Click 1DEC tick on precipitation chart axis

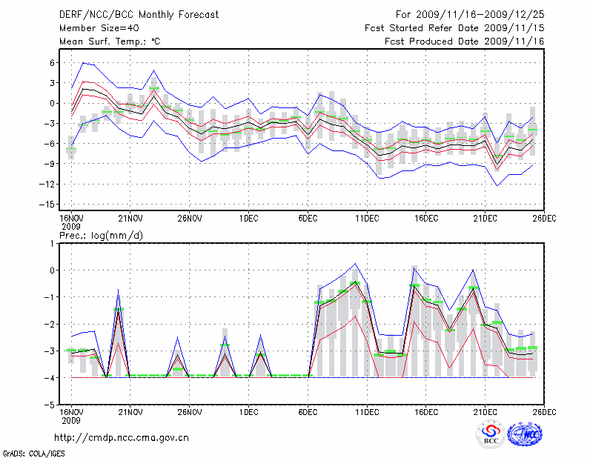[x=249, y=412]
